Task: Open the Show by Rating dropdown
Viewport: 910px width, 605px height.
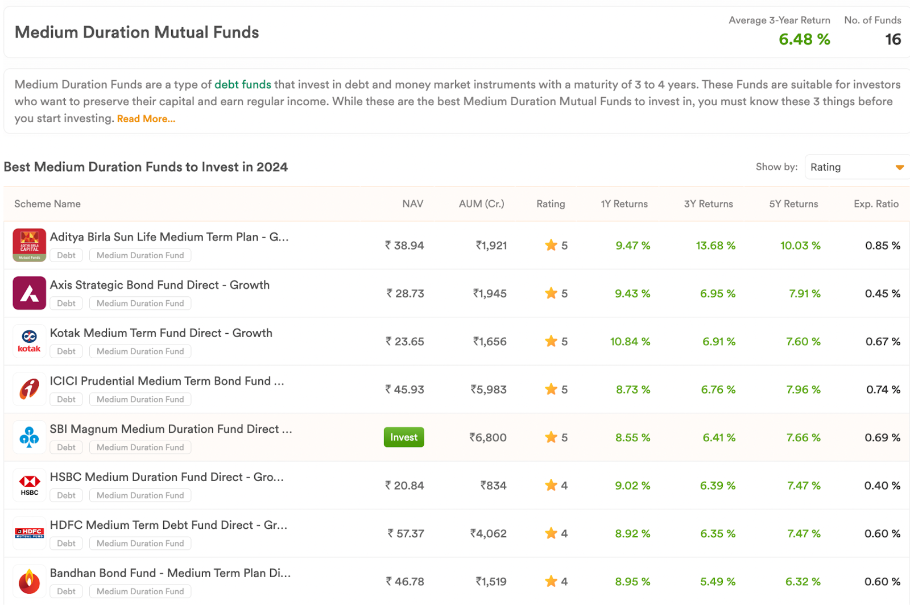Action: pos(857,167)
